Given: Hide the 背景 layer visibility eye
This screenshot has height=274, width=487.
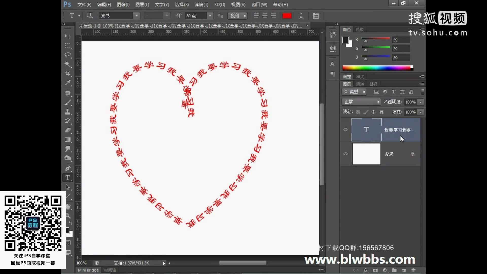Looking at the screenshot, I should pos(345,154).
